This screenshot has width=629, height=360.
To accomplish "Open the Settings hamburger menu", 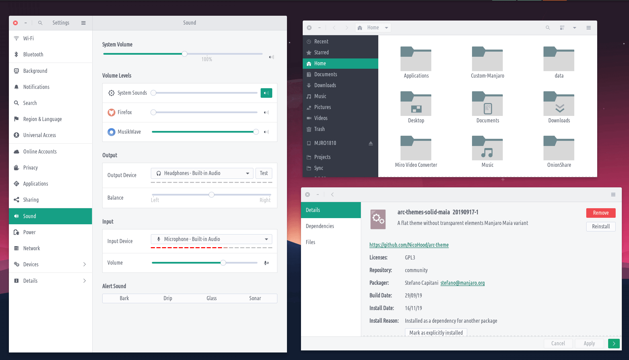I will (x=83, y=23).
